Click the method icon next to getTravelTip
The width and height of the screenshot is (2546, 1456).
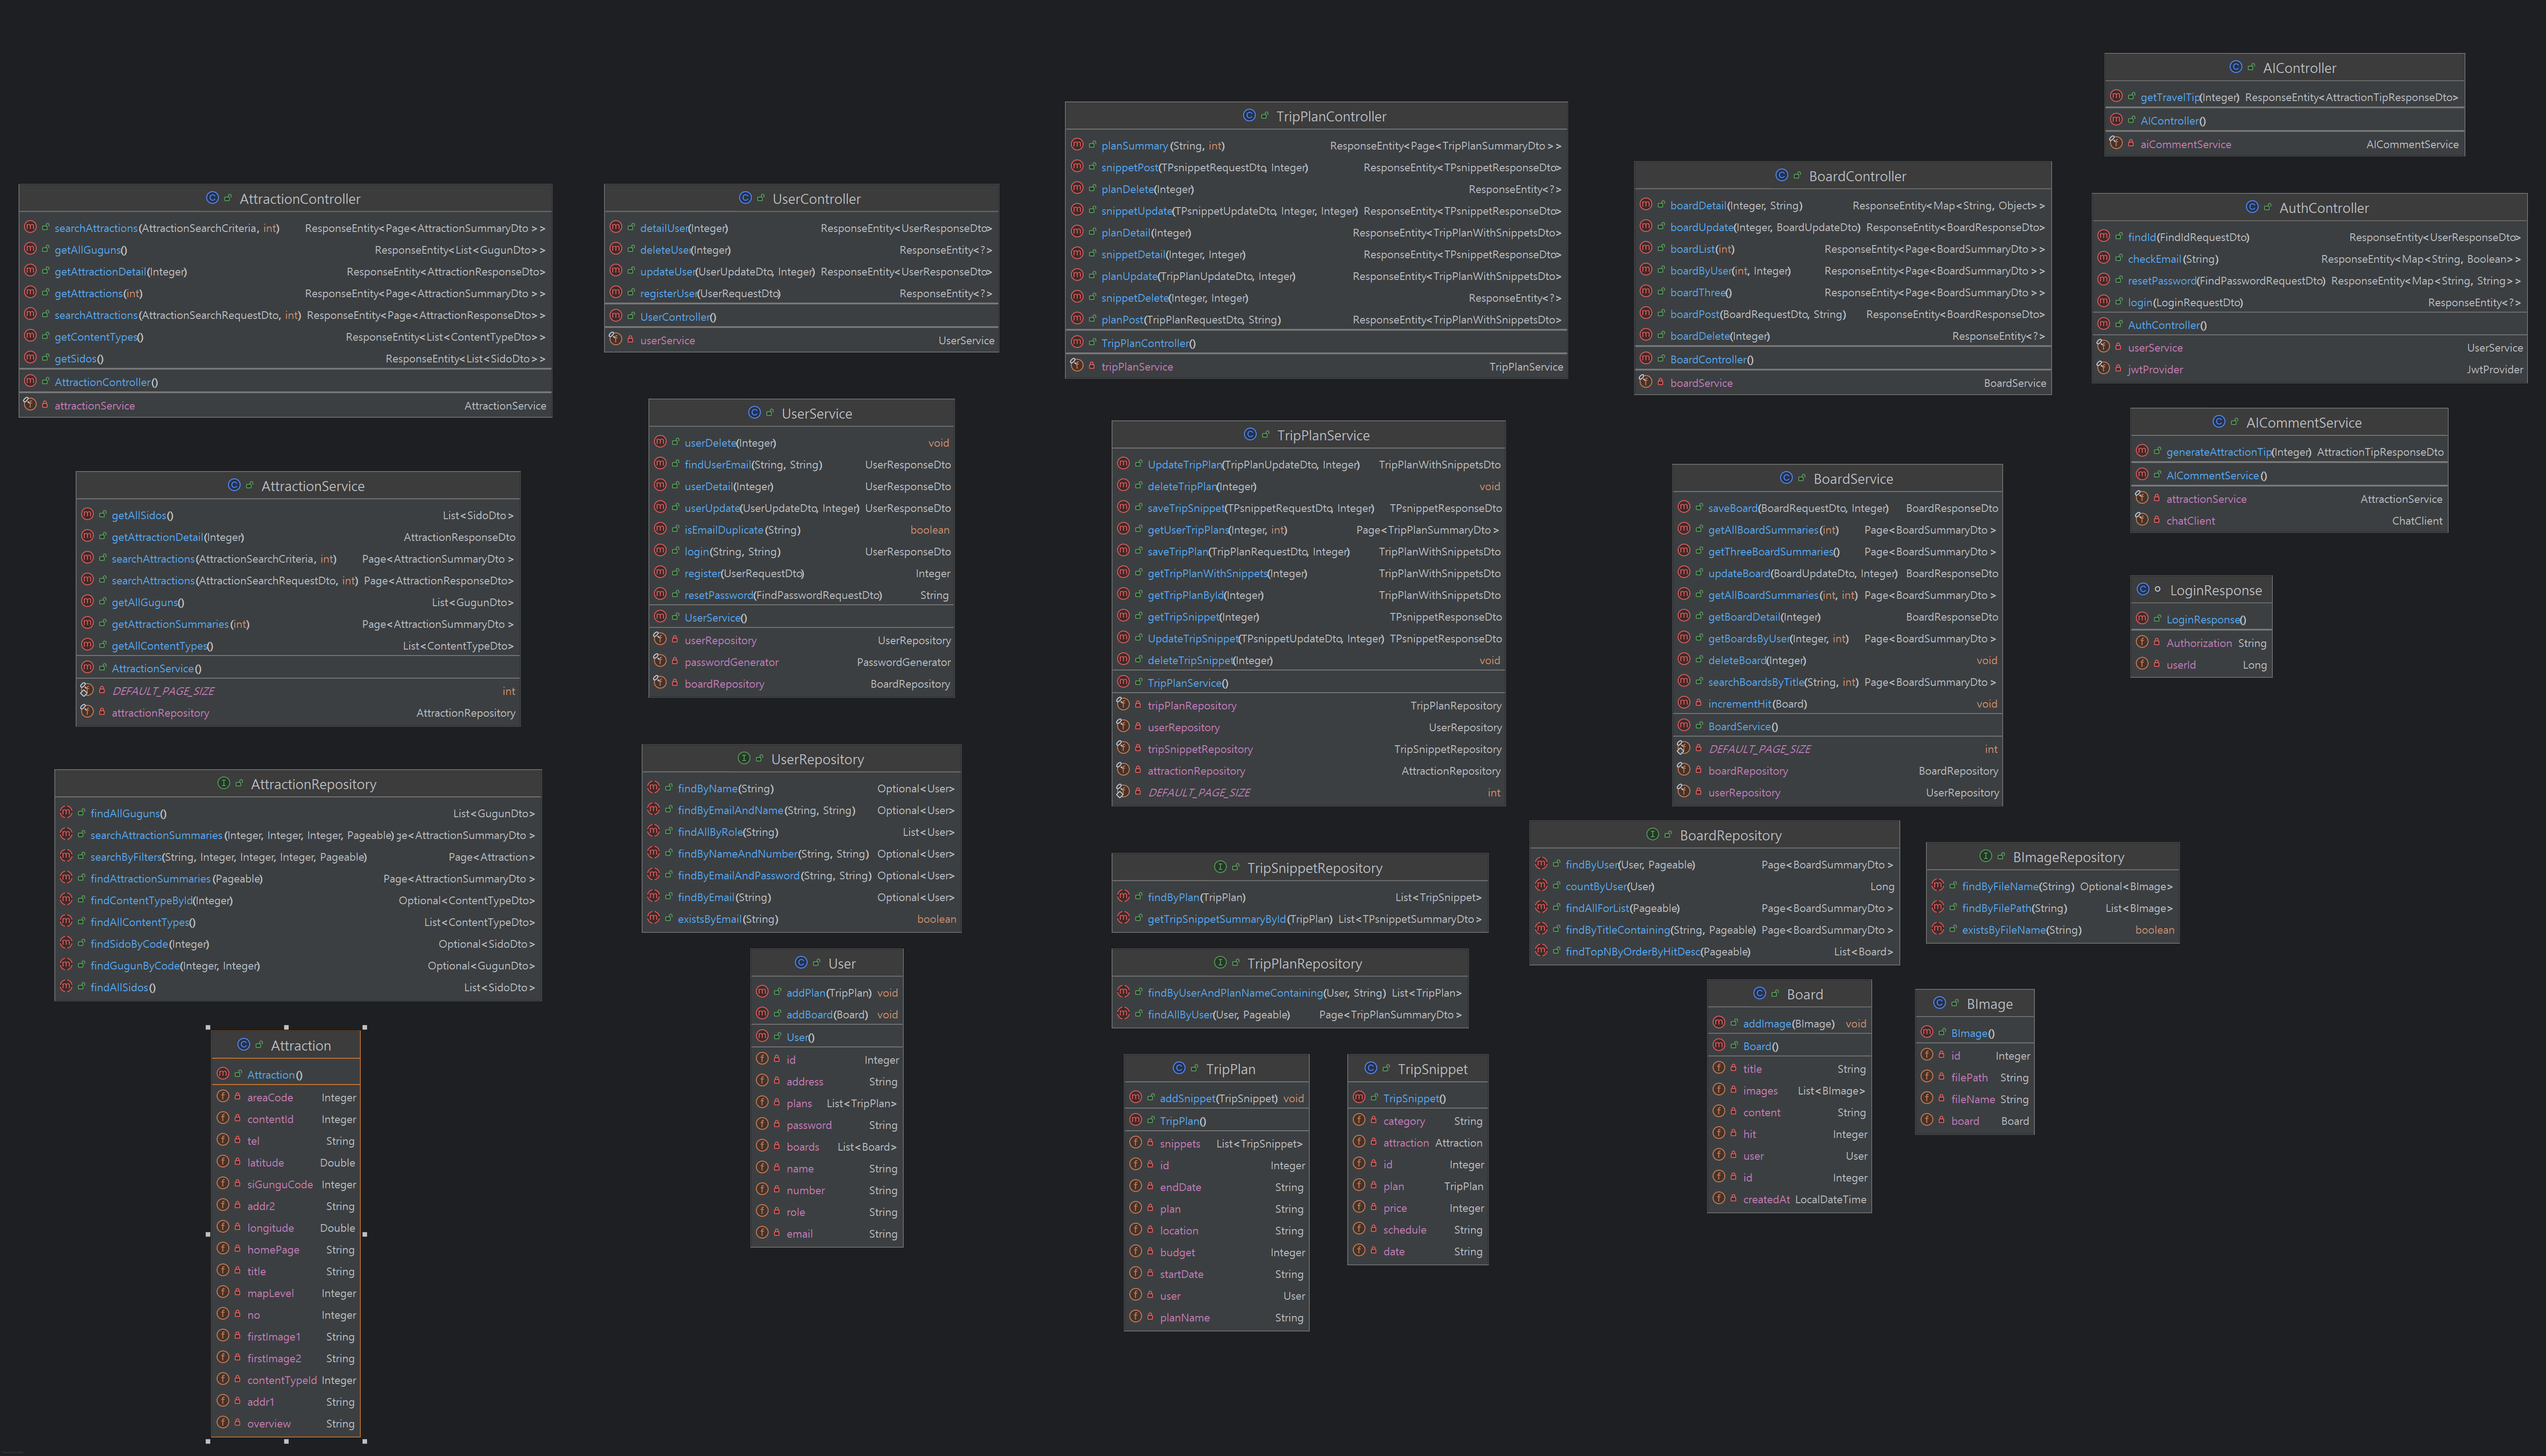click(2116, 96)
